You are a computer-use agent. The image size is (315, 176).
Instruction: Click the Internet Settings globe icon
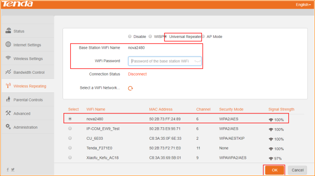click(x=8, y=45)
